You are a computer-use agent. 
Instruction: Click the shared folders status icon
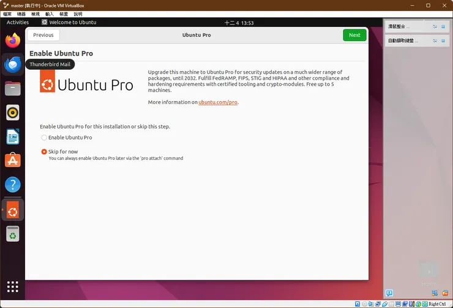391,304
